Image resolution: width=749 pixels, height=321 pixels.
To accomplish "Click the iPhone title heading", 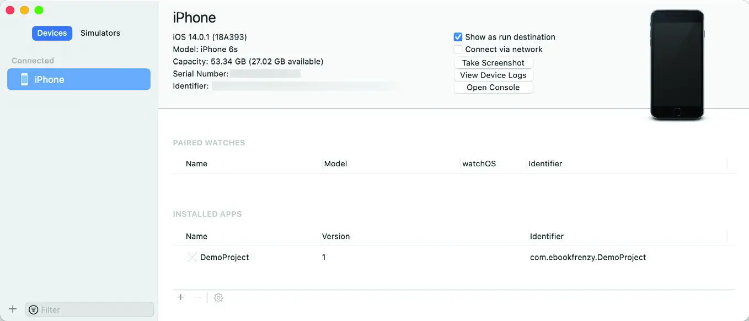I will point(195,18).
